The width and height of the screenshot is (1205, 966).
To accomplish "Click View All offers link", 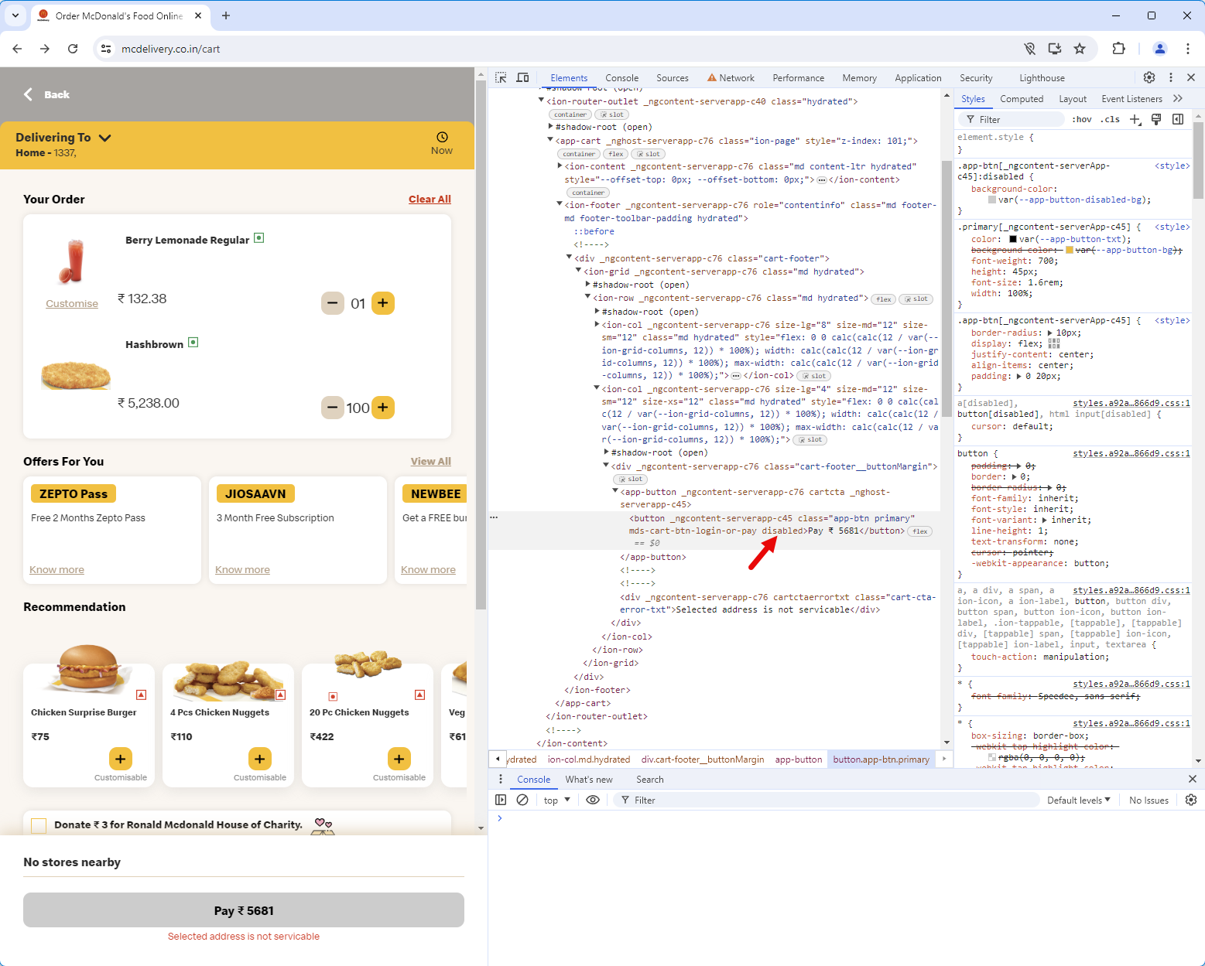I will 430,462.
